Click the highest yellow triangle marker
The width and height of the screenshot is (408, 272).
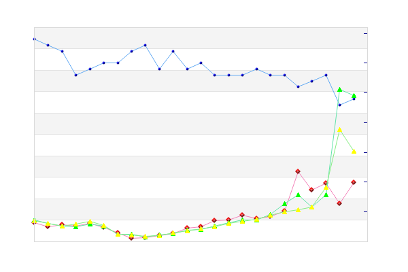coord(339,130)
